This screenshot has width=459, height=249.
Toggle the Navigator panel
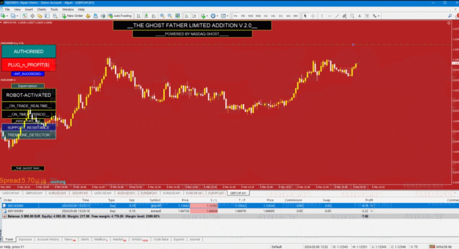point(40,16)
